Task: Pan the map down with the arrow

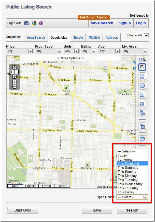Action: (x=14, y=76)
